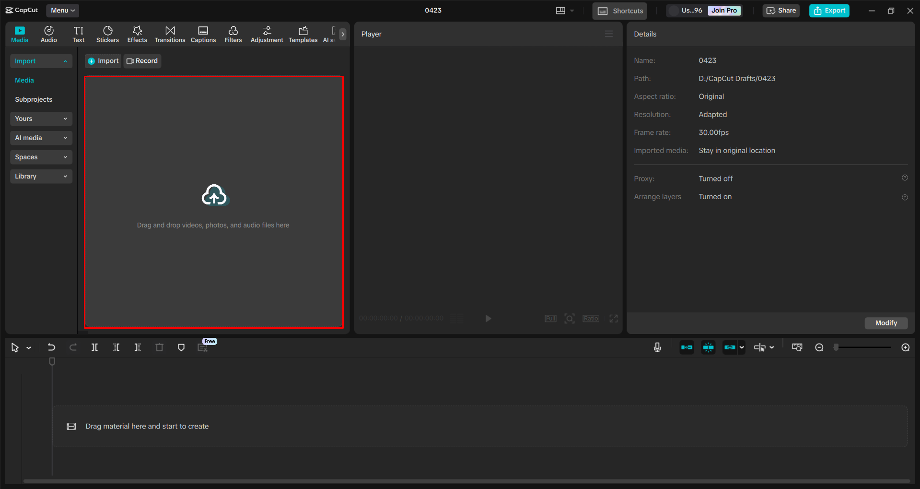Undo the last action
This screenshot has width=920, height=489.
(x=51, y=347)
